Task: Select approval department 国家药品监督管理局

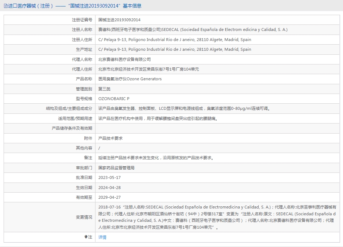Action: (116, 168)
